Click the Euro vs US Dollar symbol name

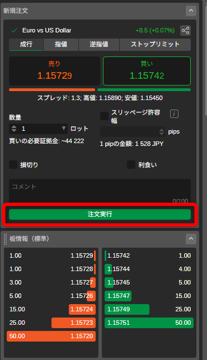[46, 30]
